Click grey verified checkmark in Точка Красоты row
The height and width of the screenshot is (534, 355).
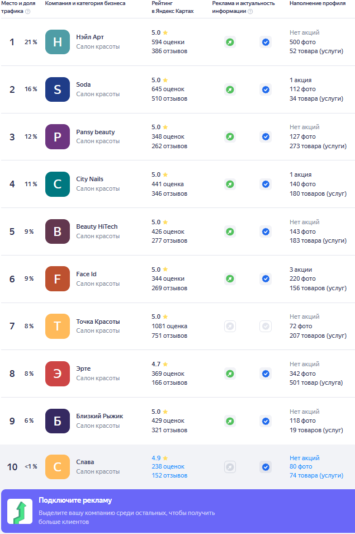coord(266,326)
